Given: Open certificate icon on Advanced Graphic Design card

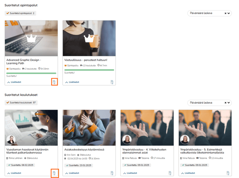Looking at the screenshot, I should tap(54, 82).
